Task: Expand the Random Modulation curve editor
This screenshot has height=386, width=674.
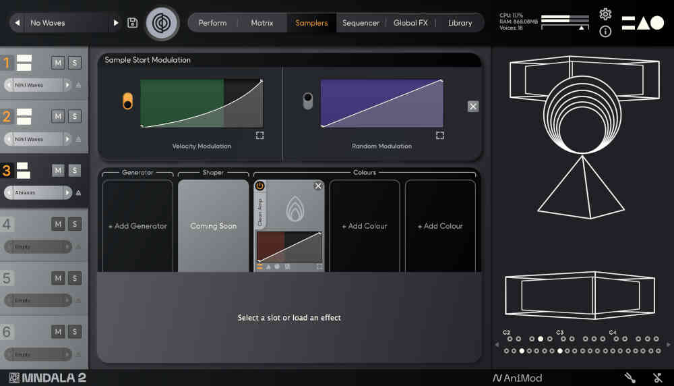Action: click(x=440, y=136)
